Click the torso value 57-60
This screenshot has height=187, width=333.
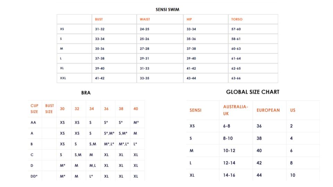pyautogui.click(x=236, y=29)
